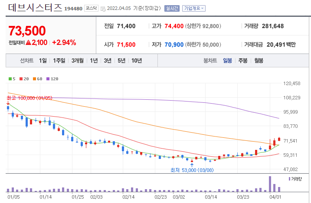Screen dimensions: 311x203
Task: Click the 데브시스터즈 stock name title
Action: (35, 8)
